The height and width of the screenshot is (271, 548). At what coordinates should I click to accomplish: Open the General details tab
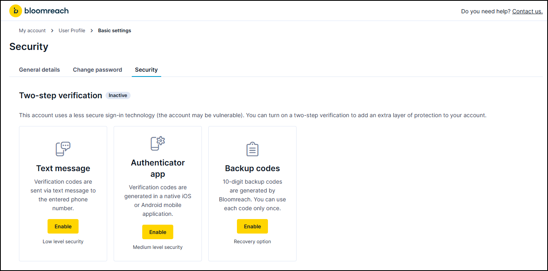click(x=39, y=70)
